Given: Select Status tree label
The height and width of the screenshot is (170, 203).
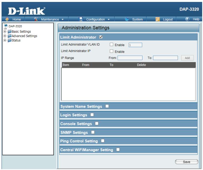Looking at the screenshot, I should coord(16,40).
